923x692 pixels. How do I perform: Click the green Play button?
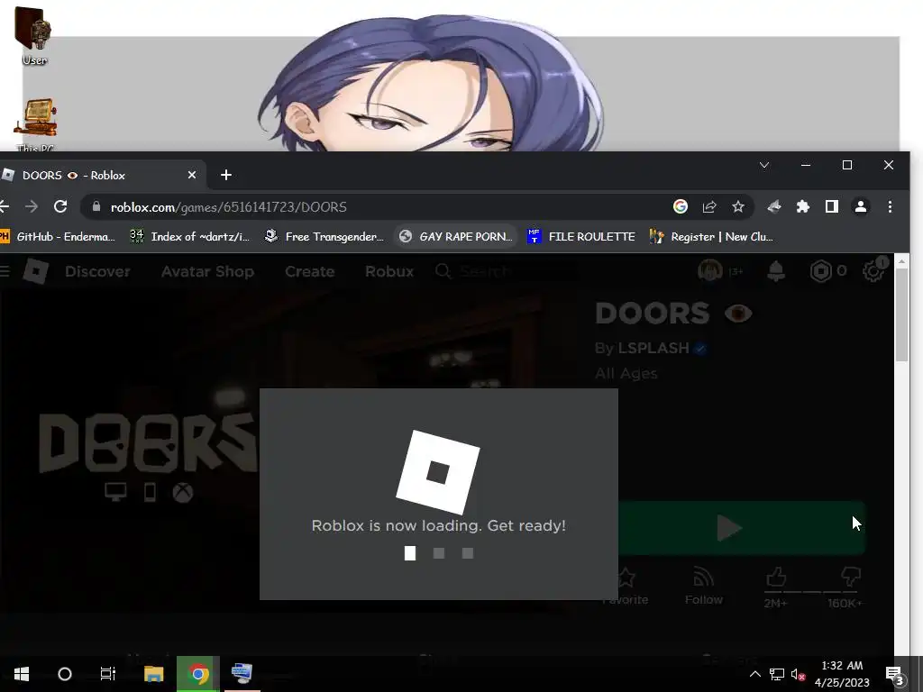coord(742,528)
